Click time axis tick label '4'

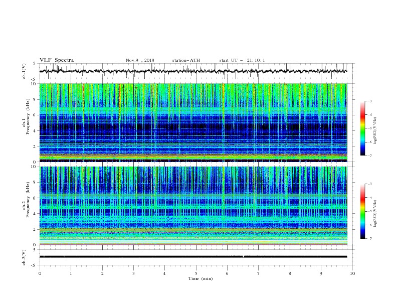164,273
